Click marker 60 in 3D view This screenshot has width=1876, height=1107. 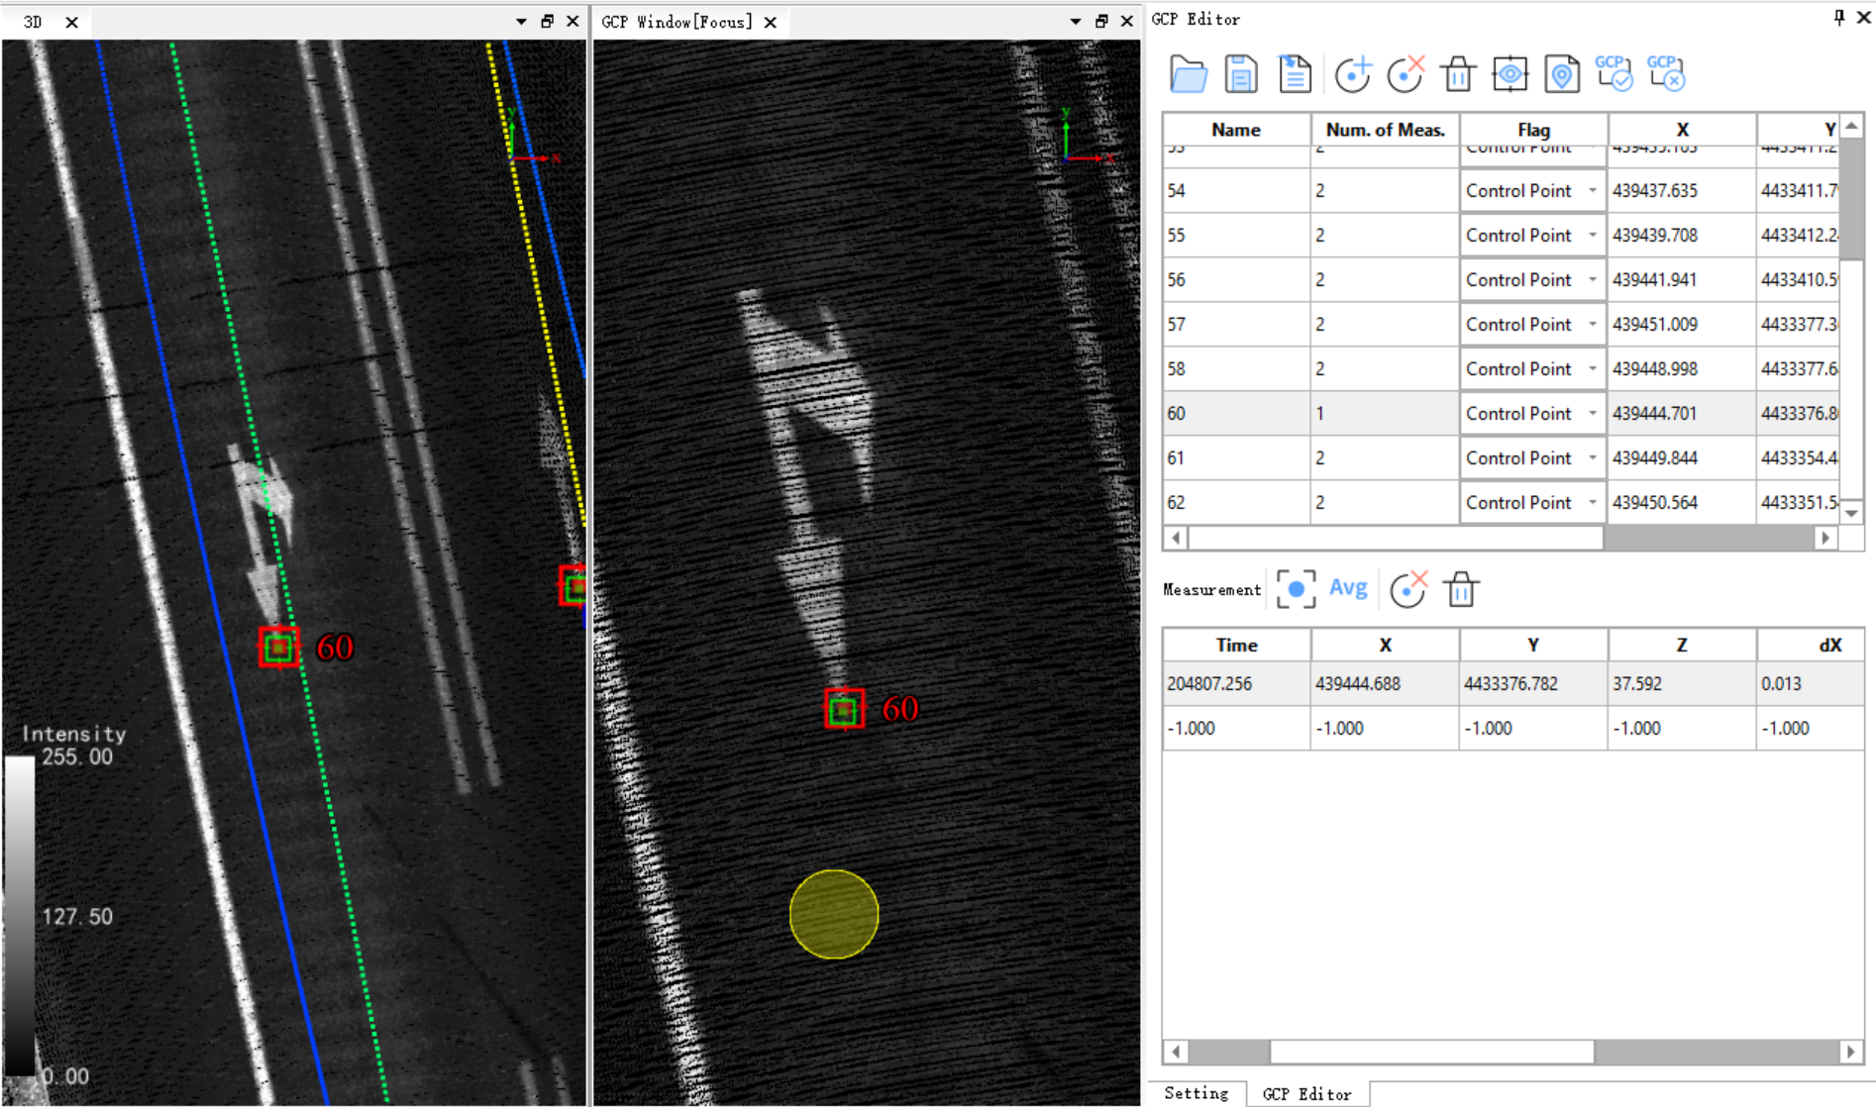(x=279, y=647)
